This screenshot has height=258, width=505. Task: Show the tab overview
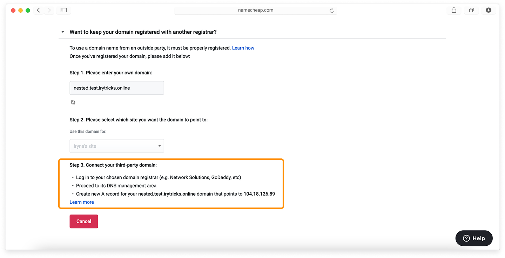pos(471,10)
